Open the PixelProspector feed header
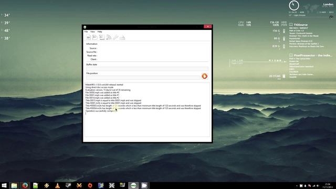The image size is (336, 189). (310, 55)
